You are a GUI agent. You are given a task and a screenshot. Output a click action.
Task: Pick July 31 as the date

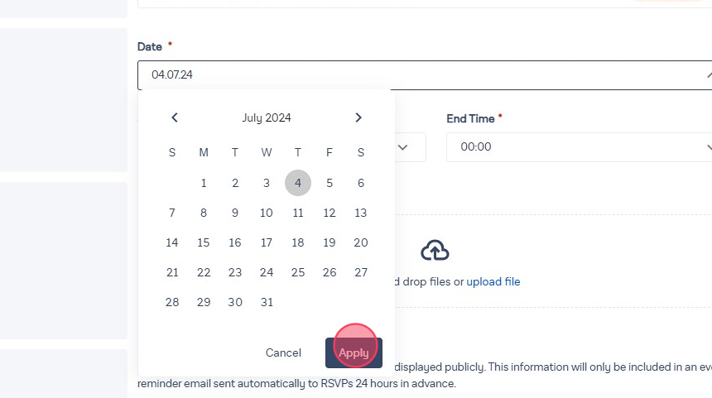(267, 302)
